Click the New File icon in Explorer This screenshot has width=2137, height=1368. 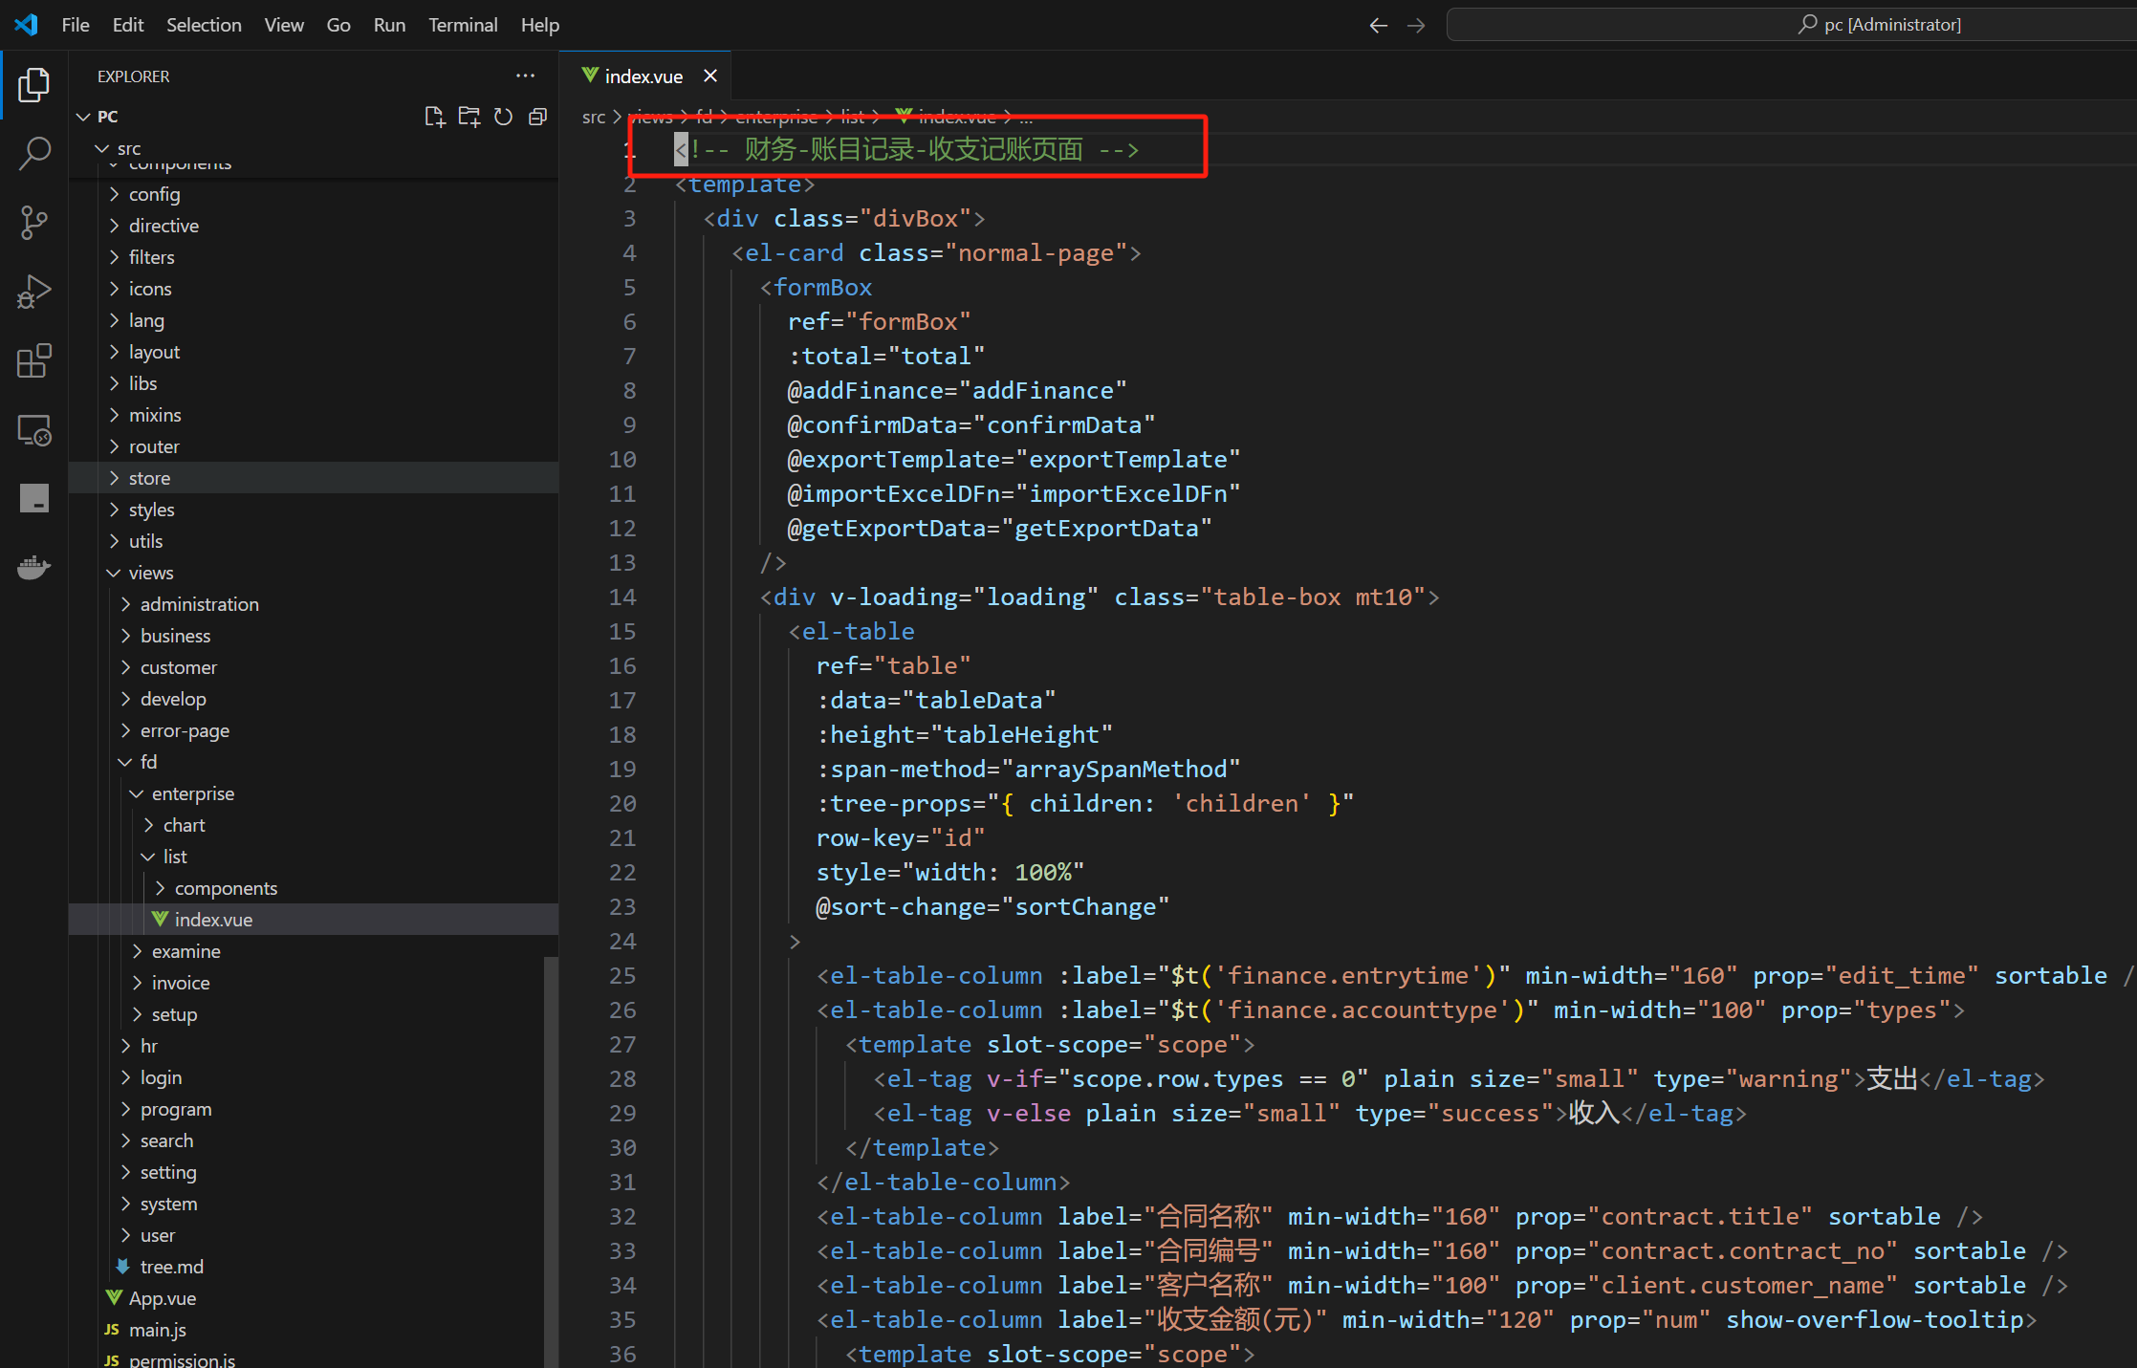(x=434, y=117)
